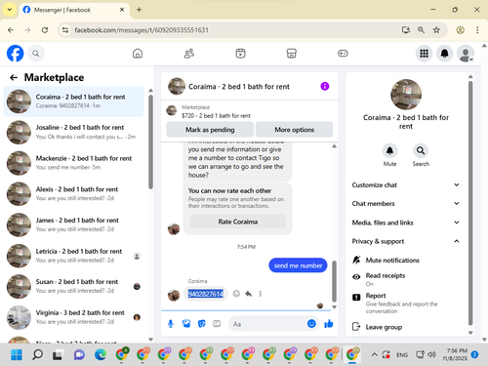Attach a photo with the image icon

tap(186, 324)
